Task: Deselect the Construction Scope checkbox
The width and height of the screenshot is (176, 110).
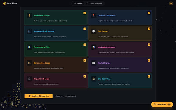Action: pos(85,60)
